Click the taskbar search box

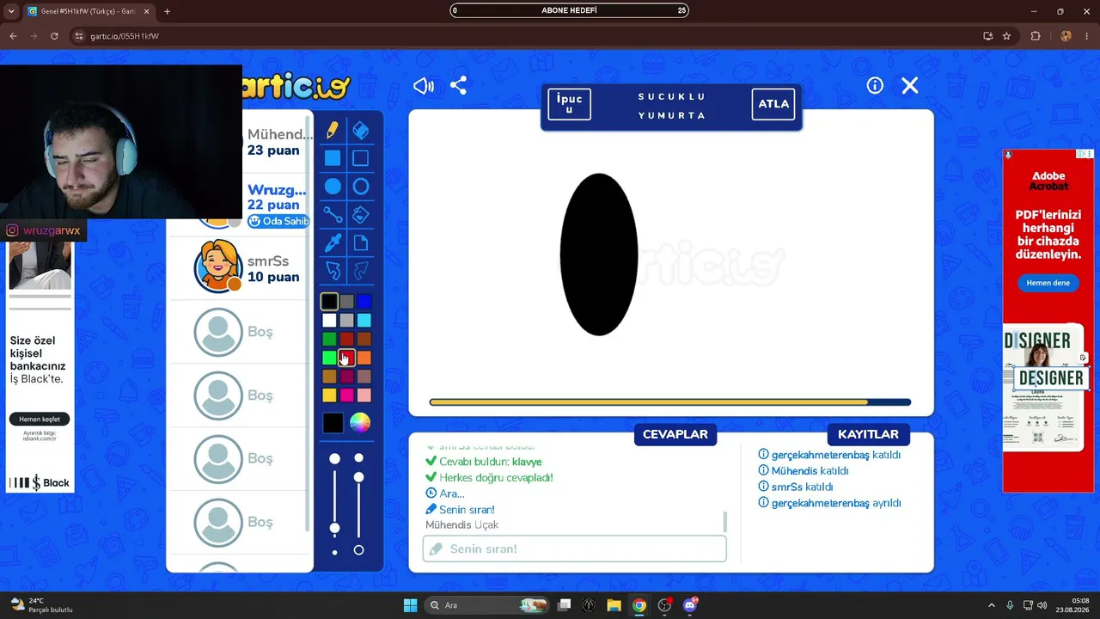487,605
